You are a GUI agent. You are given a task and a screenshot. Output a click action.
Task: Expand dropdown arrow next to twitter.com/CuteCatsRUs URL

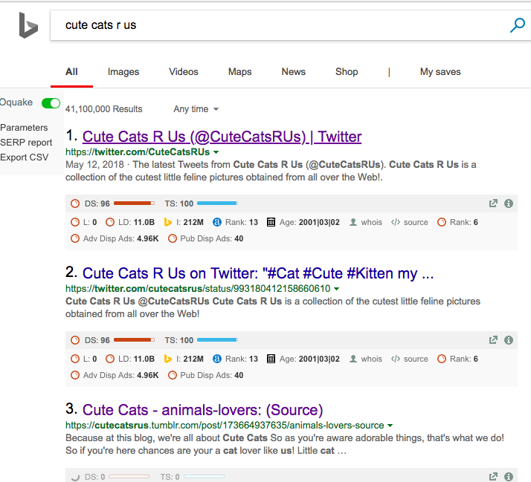pyautogui.click(x=216, y=152)
